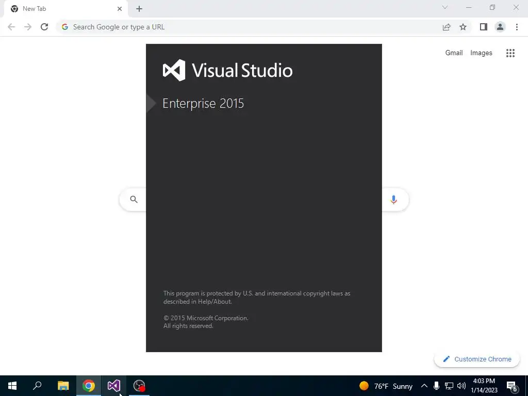Screen dimensions: 528x396
Task: Open Gmail link
Action: coord(454,53)
